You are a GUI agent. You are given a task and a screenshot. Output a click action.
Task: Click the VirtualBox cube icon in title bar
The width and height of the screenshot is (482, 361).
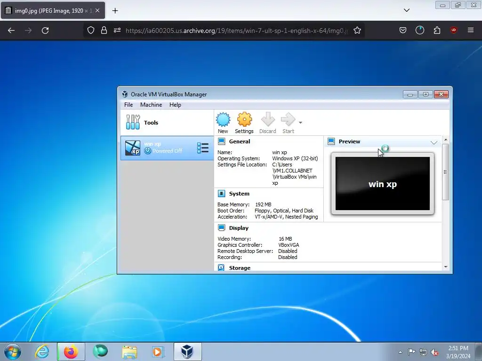click(124, 94)
